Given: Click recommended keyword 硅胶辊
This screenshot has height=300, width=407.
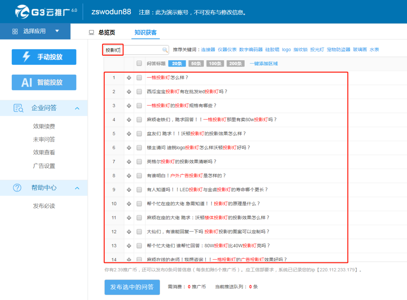Looking at the screenshot, I should point(272,50).
